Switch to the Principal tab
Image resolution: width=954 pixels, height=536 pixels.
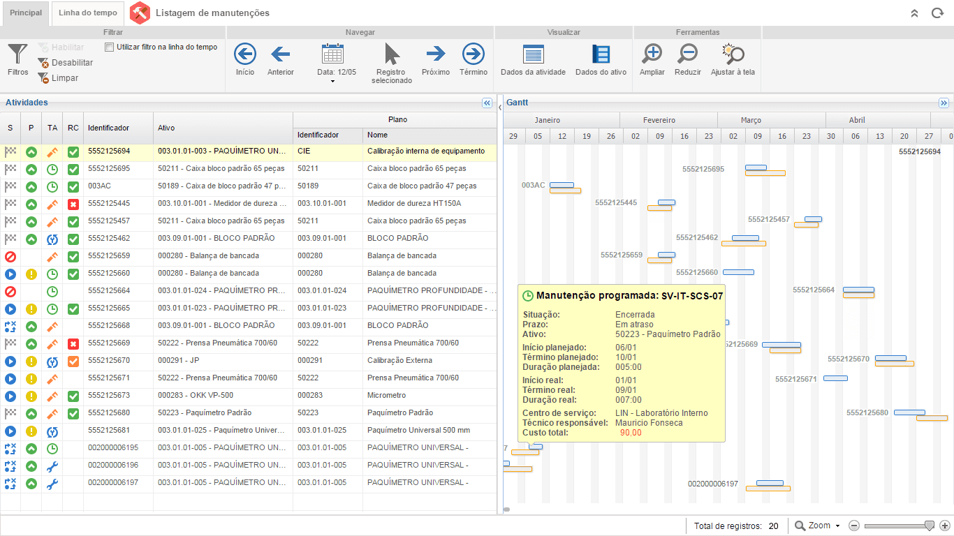coord(26,13)
